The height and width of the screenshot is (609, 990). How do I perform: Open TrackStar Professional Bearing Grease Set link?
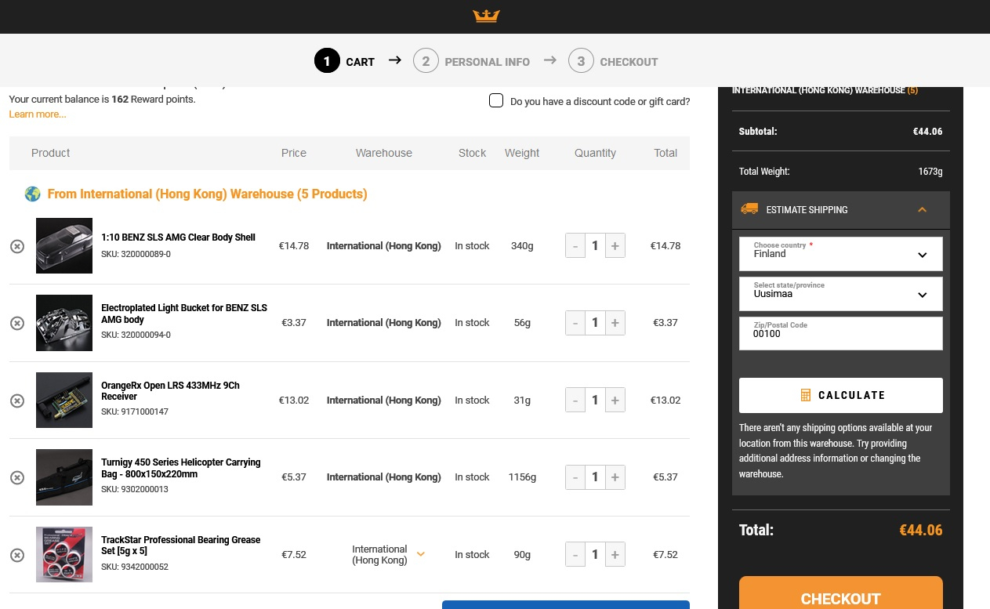pyautogui.click(x=180, y=546)
